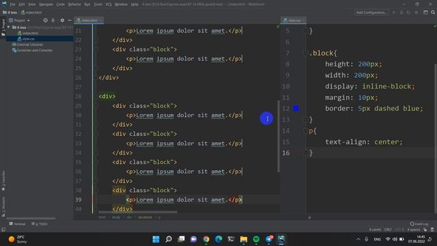Open Google Chrome from the taskbar
437x246 pixels.
coord(206,239)
